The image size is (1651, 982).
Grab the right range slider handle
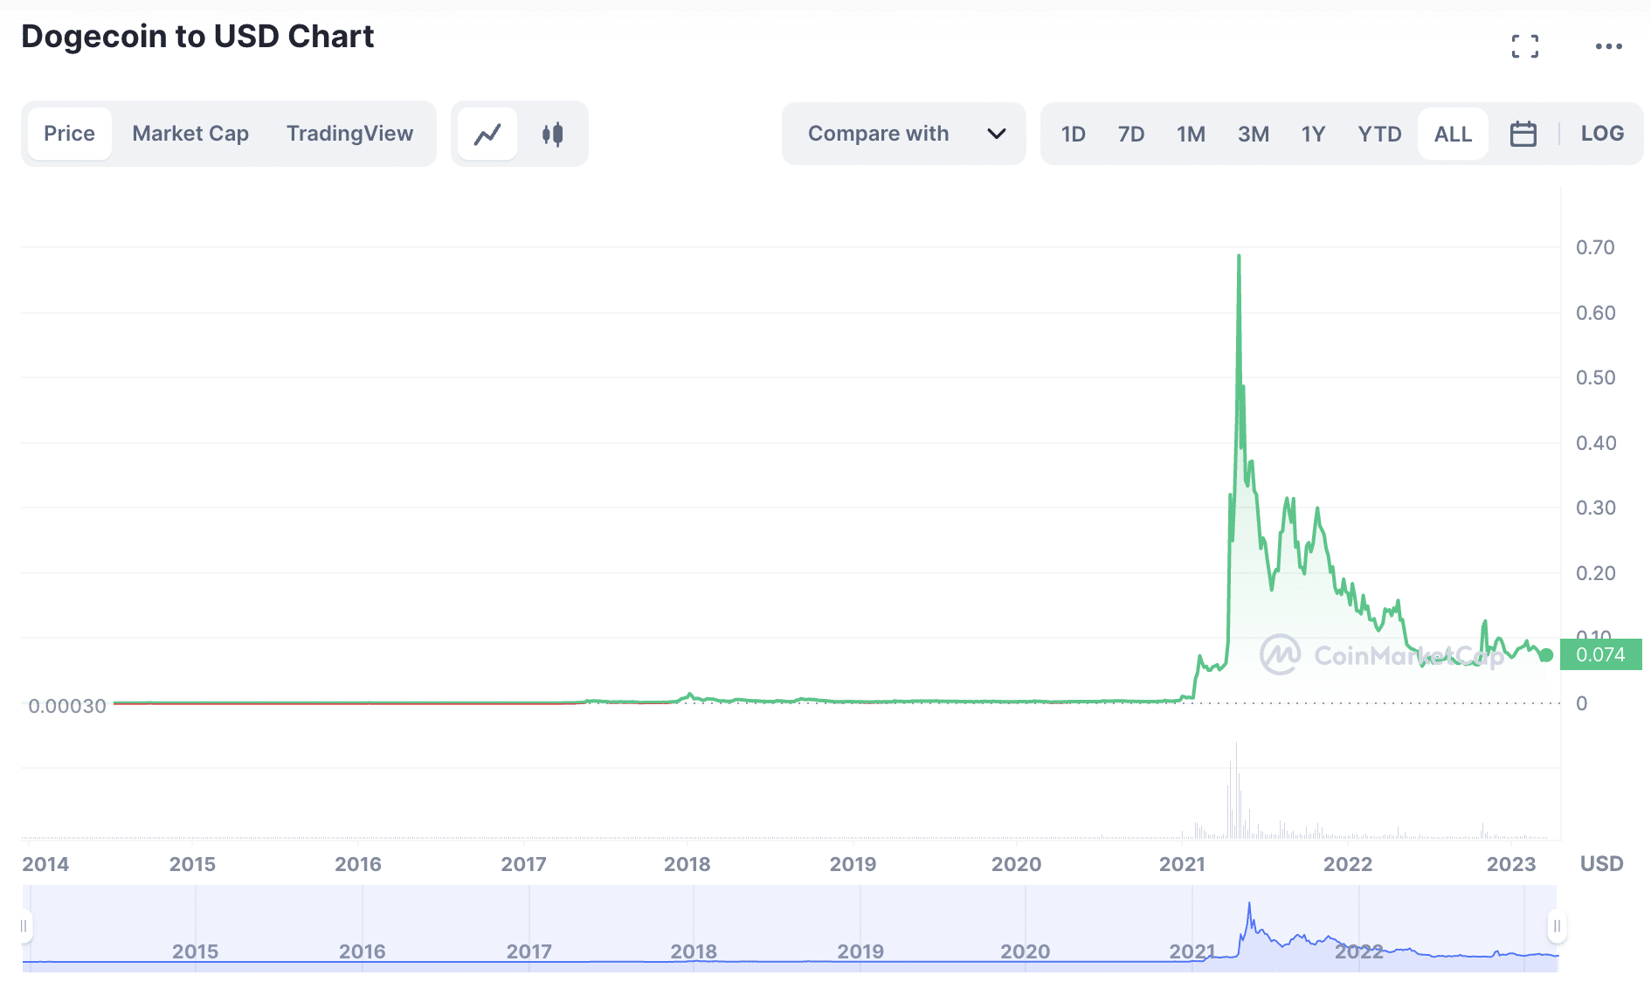tap(1557, 926)
